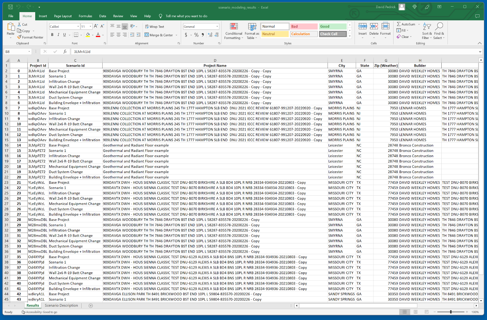
Task: Click the Insert Function fx icon
Action: tap(65, 52)
